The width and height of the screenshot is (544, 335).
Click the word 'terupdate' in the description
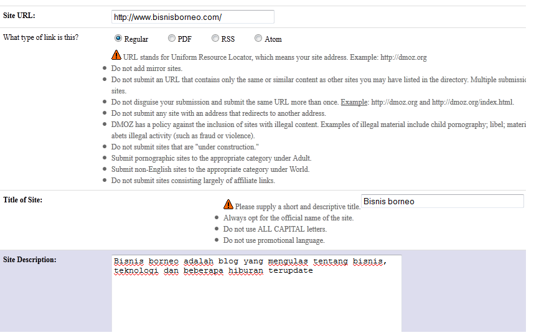pos(291,270)
